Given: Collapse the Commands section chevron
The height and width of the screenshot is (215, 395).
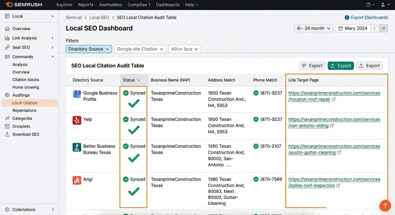Looking at the screenshot, I should coord(53,56).
